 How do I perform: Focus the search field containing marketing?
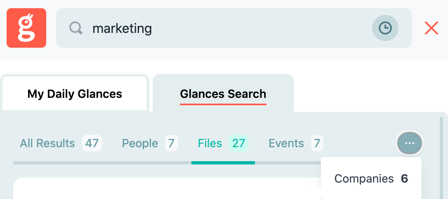(234, 28)
